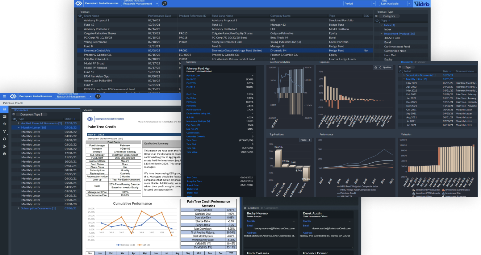Select table grid icon in left sidebar
The height and width of the screenshot is (255, 481).
[4, 109]
